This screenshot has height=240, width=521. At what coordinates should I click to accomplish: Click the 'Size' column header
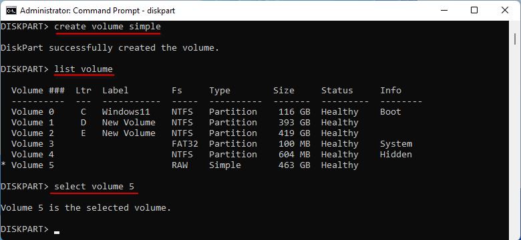[x=284, y=91]
